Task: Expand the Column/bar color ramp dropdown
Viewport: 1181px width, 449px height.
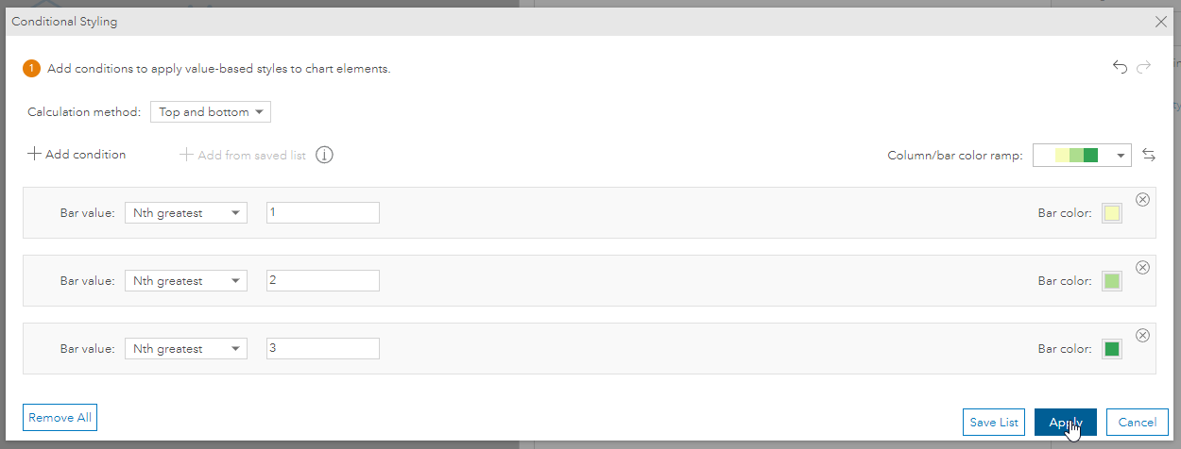Action: 1083,155
